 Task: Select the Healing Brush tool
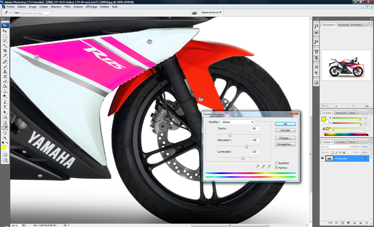click(x=5, y=62)
